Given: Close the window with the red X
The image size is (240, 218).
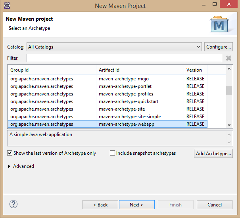Looking at the screenshot, I should 228,4.
